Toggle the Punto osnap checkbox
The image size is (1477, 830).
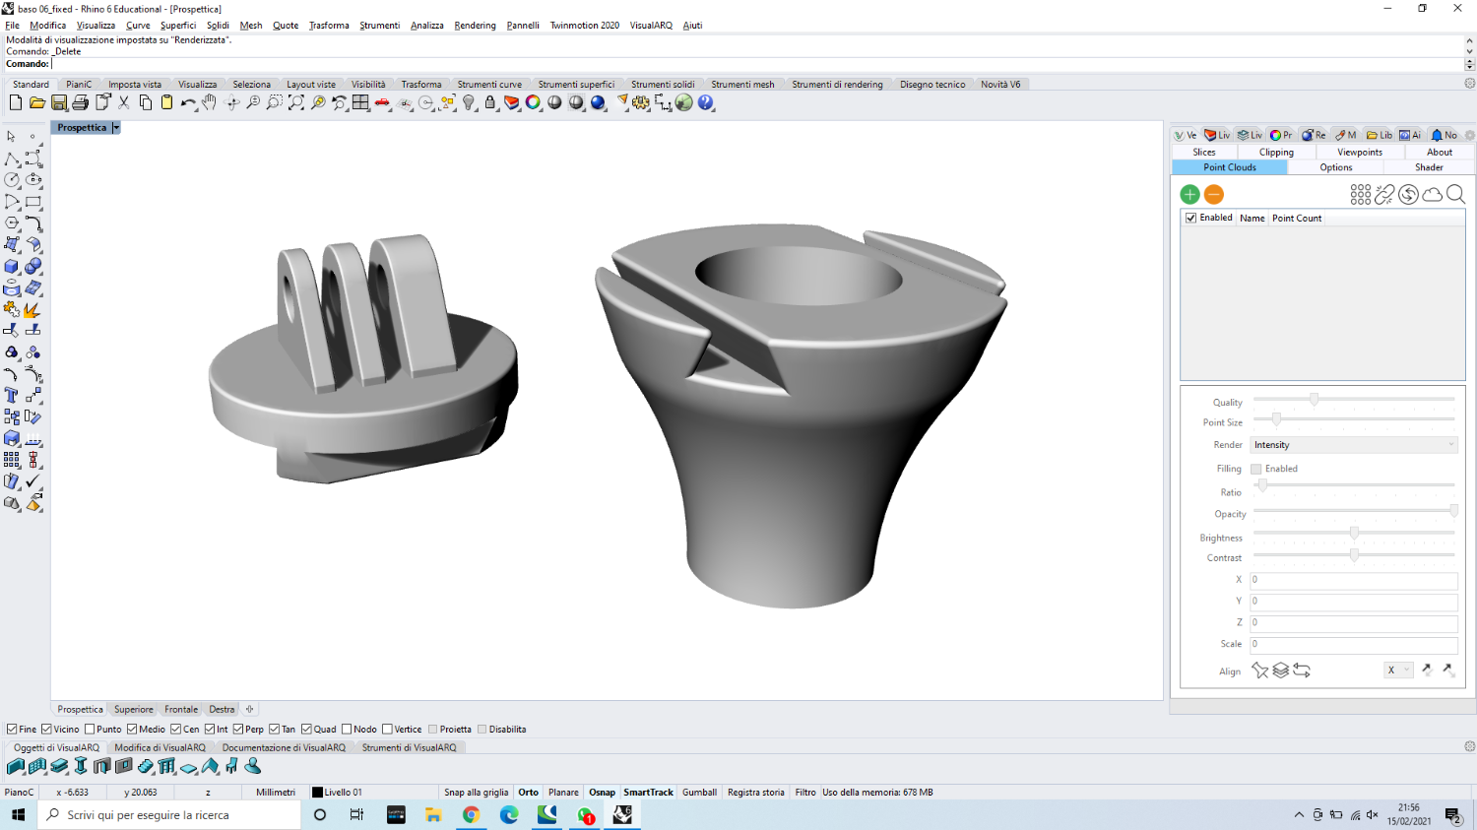click(x=91, y=730)
